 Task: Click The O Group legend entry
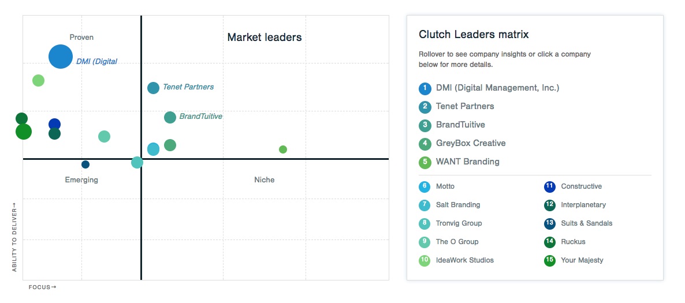click(x=457, y=242)
